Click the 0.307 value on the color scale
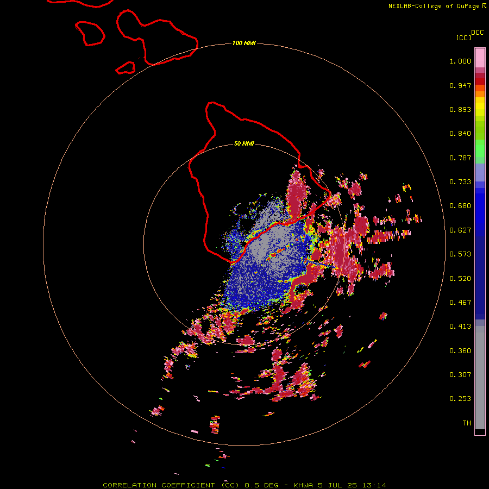 click(x=460, y=375)
